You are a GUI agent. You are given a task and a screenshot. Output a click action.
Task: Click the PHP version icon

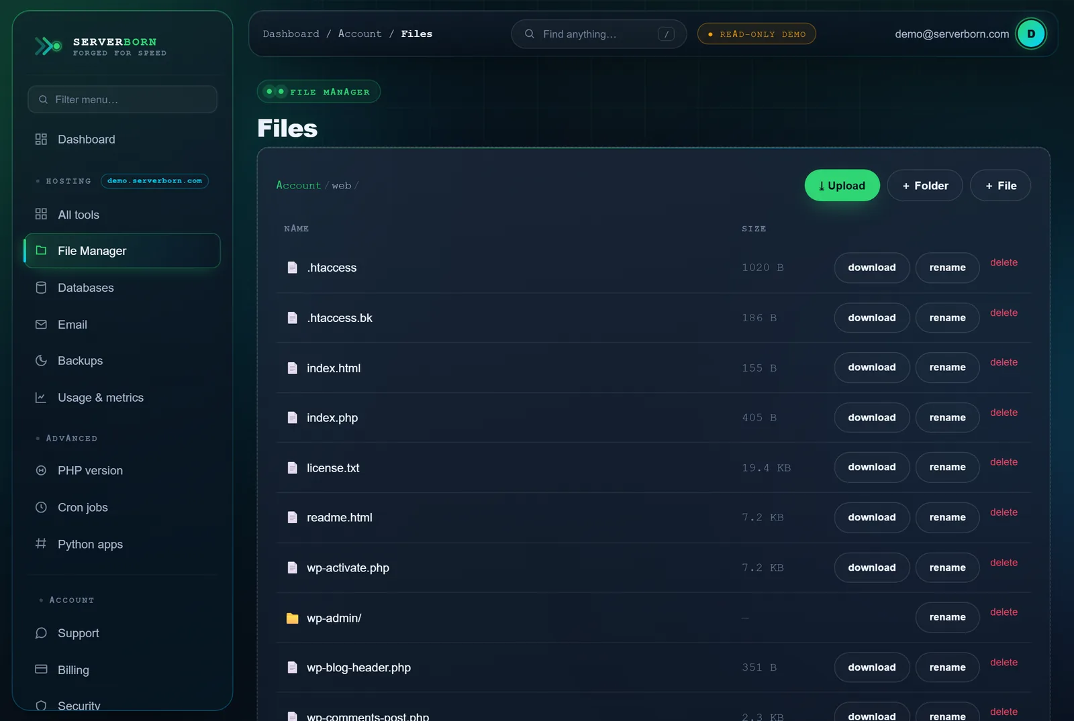point(41,470)
